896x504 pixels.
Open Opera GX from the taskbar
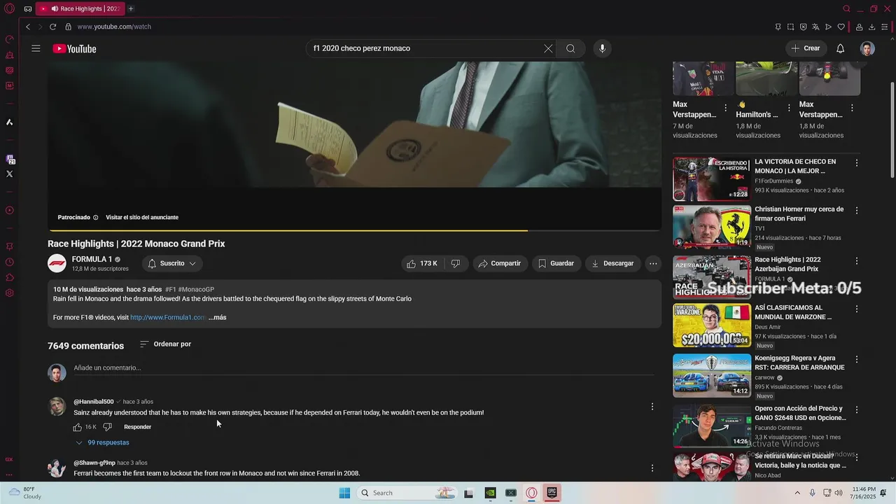click(x=531, y=493)
